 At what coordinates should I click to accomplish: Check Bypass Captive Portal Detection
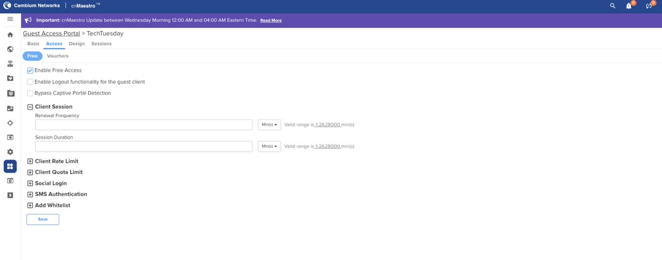[x=30, y=93]
